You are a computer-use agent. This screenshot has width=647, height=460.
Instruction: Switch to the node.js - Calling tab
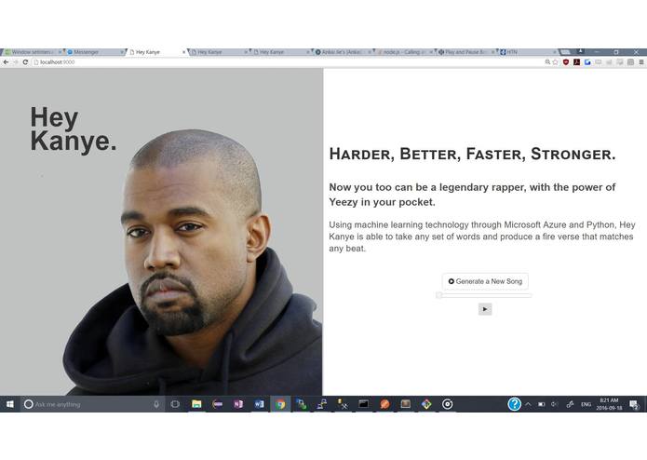404,52
